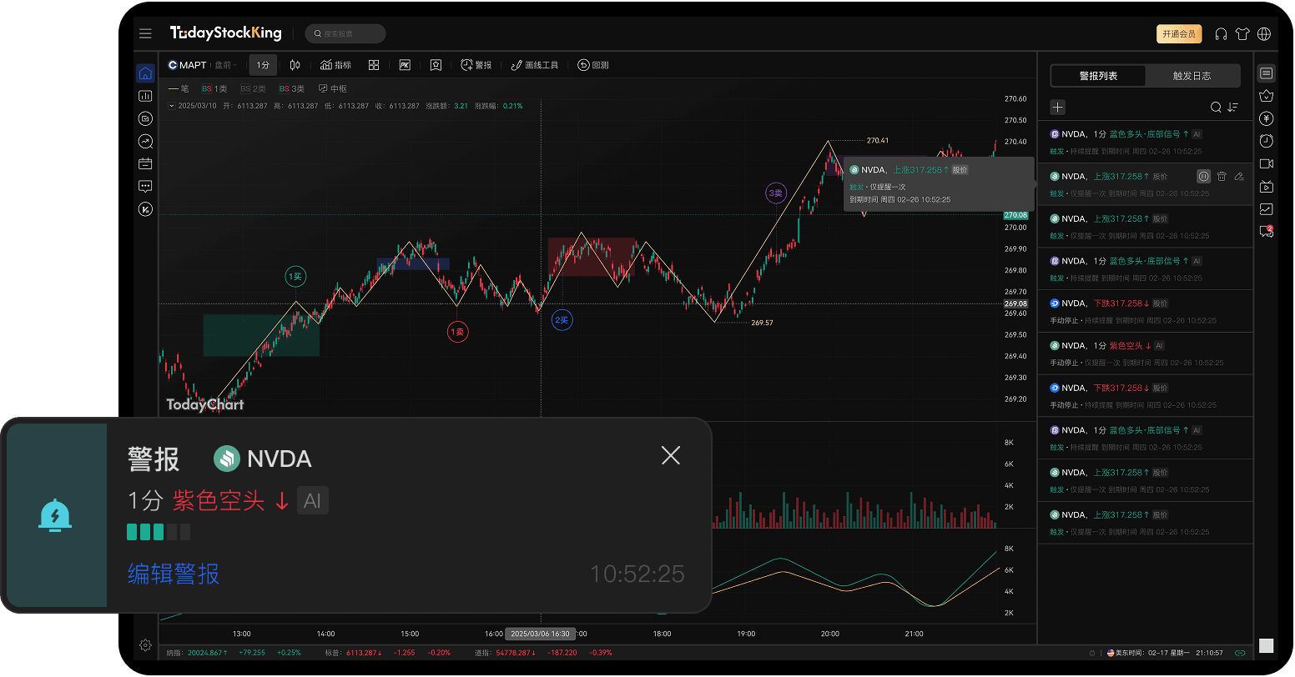This screenshot has height=677, width=1295.
Task: Click the PK compare icon
Action: (x=405, y=65)
